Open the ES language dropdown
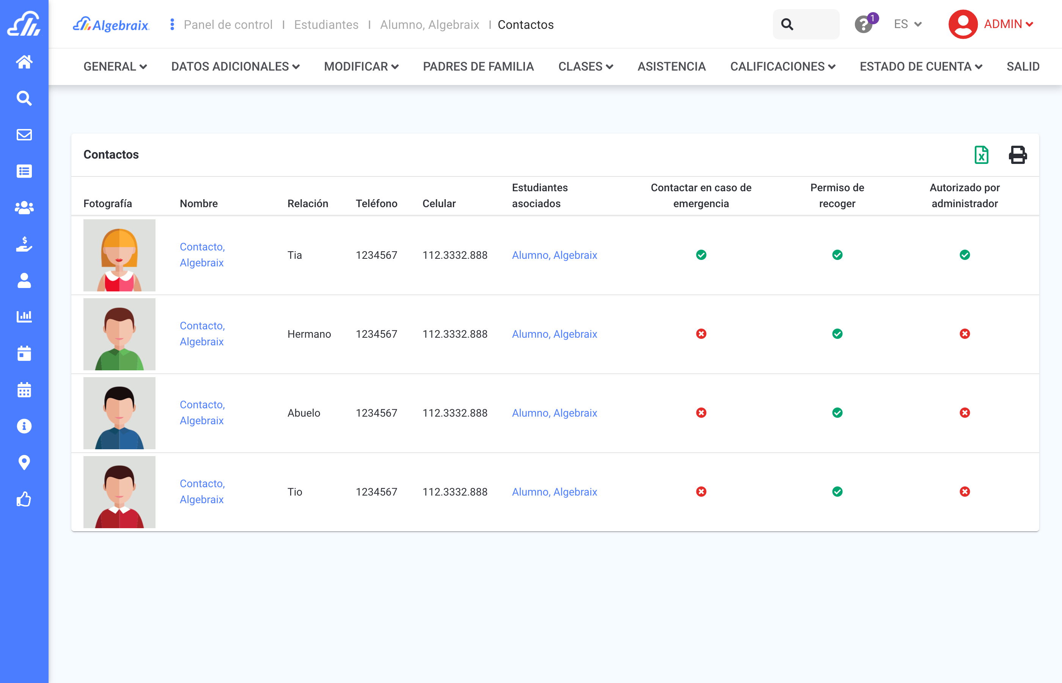The height and width of the screenshot is (683, 1062). tap(907, 24)
